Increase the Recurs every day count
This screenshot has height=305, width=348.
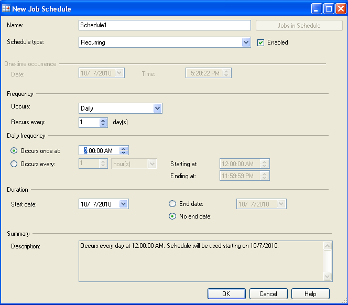(x=103, y=121)
